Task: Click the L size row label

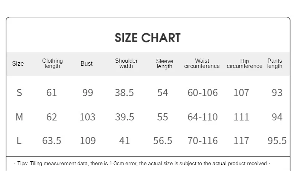Action: tap(19, 141)
